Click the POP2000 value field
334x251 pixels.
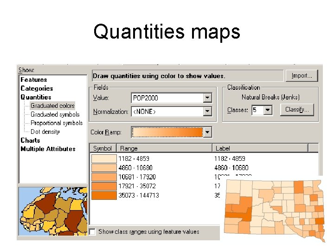[167, 98]
